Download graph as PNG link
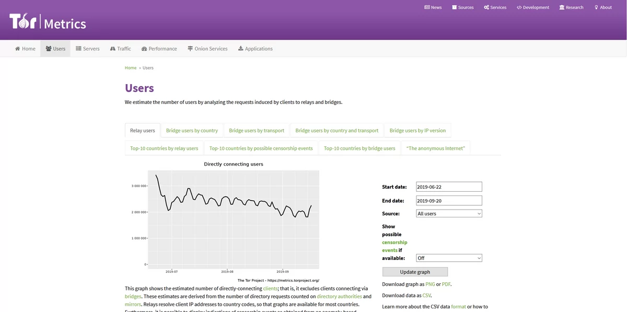Viewport: 627px width, 312px height. click(x=430, y=284)
